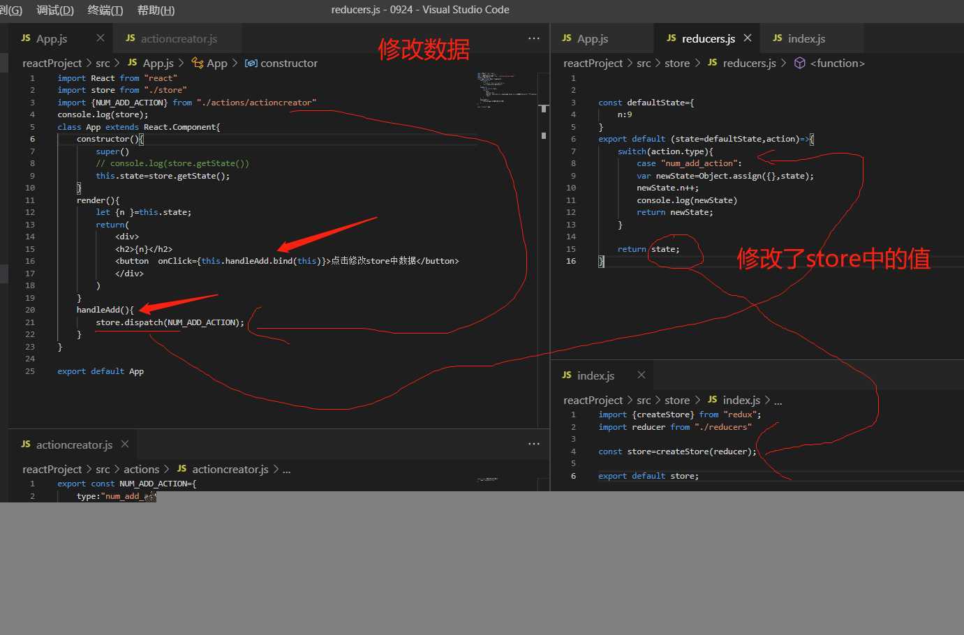Expand src breadcrumb in App.js editor

[x=103, y=63]
